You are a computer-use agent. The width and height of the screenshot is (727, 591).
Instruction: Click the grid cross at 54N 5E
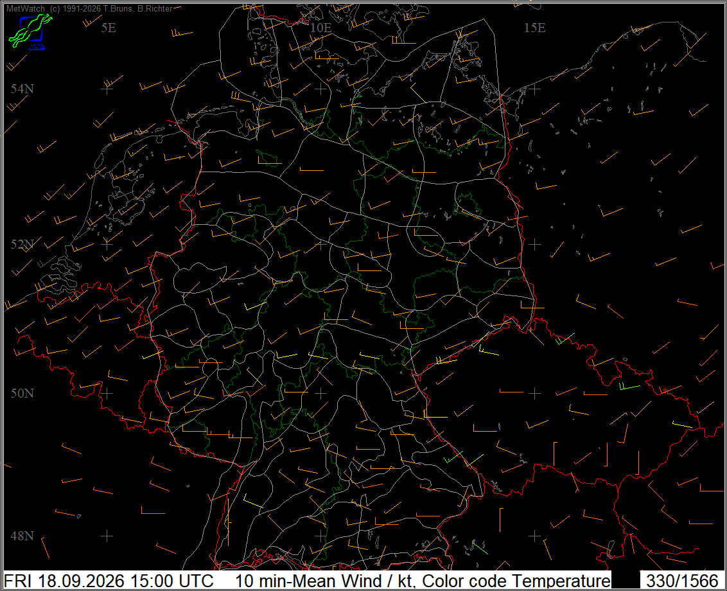pyautogui.click(x=107, y=89)
